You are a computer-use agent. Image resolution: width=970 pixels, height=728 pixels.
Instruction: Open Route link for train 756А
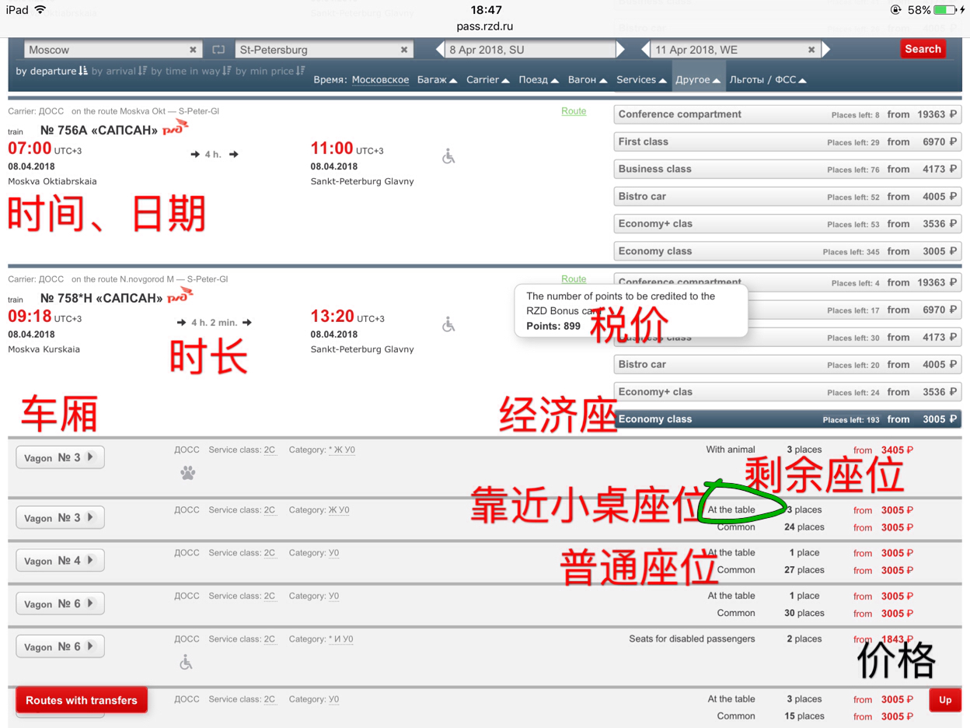pyautogui.click(x=574, y=111)
